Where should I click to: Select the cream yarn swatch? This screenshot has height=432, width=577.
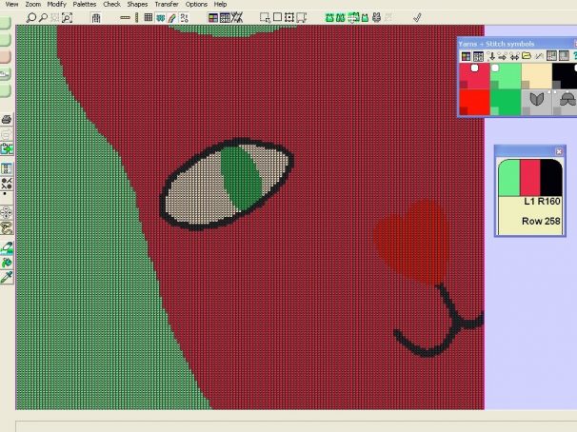(x=536, y=74)
